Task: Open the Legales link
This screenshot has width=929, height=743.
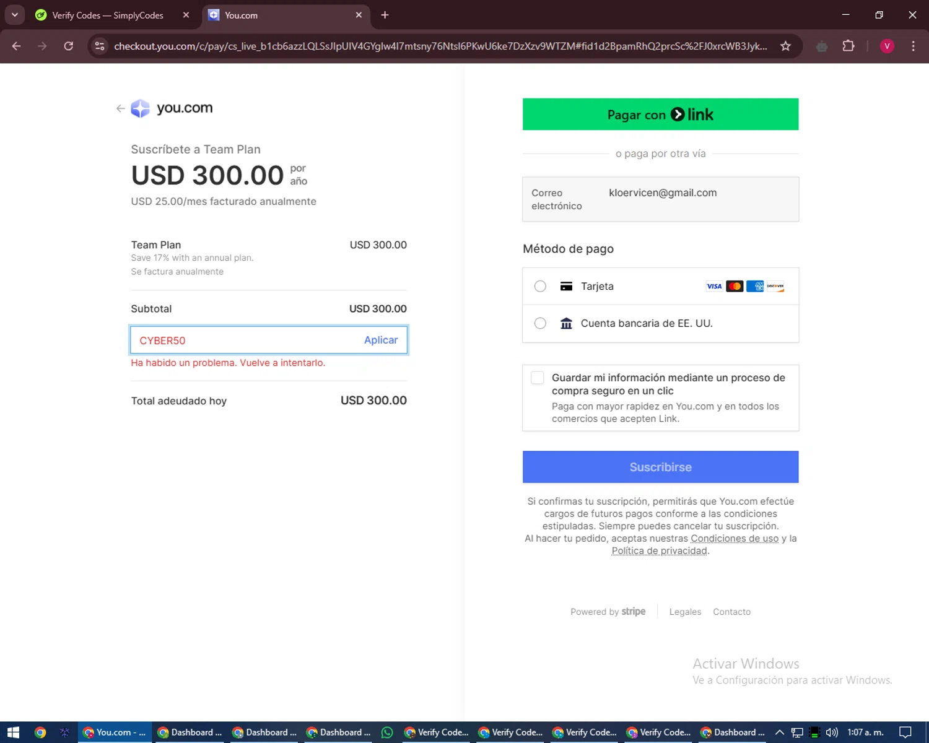Action: tap(685, 612)
